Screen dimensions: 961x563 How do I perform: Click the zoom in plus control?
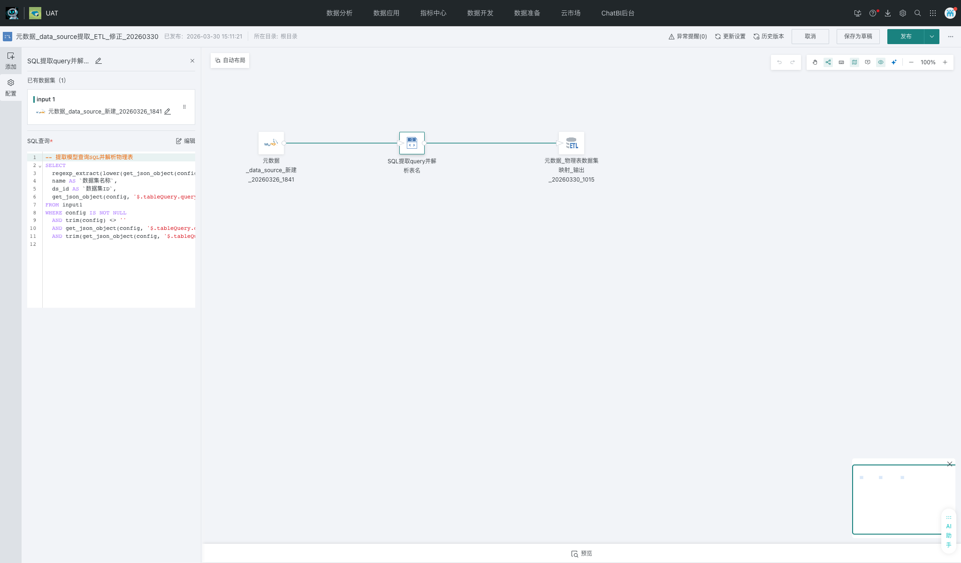coord(945,62)
